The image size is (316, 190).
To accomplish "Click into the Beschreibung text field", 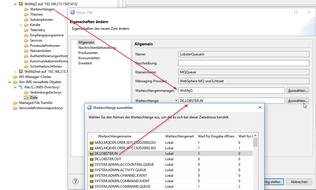I will click(x=244, y=63).
